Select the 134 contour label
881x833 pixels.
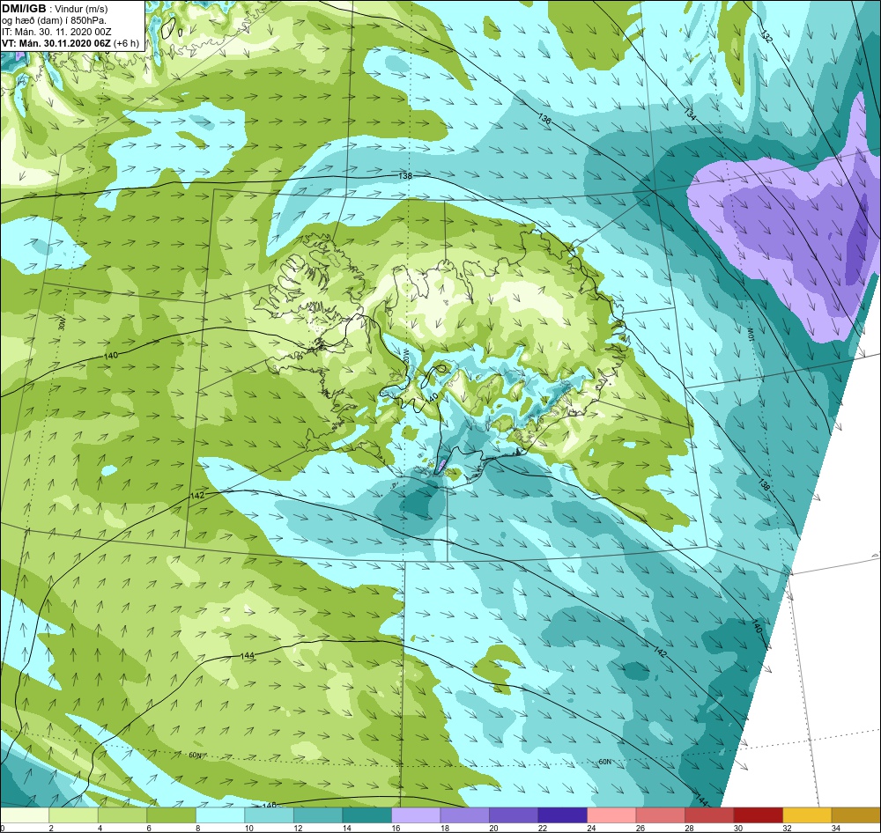tap(690, 114)
